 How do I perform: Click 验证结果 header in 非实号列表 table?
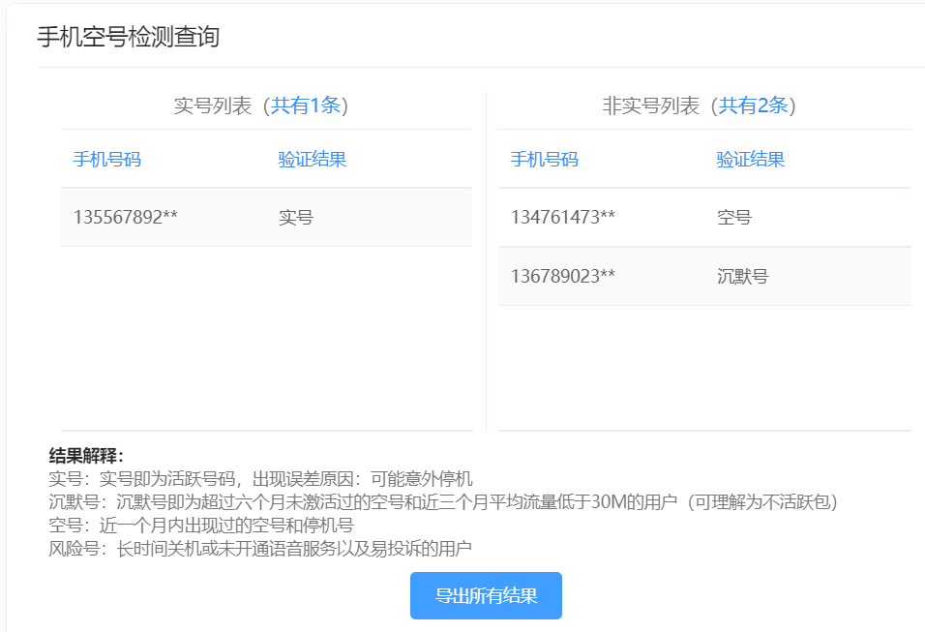pyautogui.click(x=751, y=160)
